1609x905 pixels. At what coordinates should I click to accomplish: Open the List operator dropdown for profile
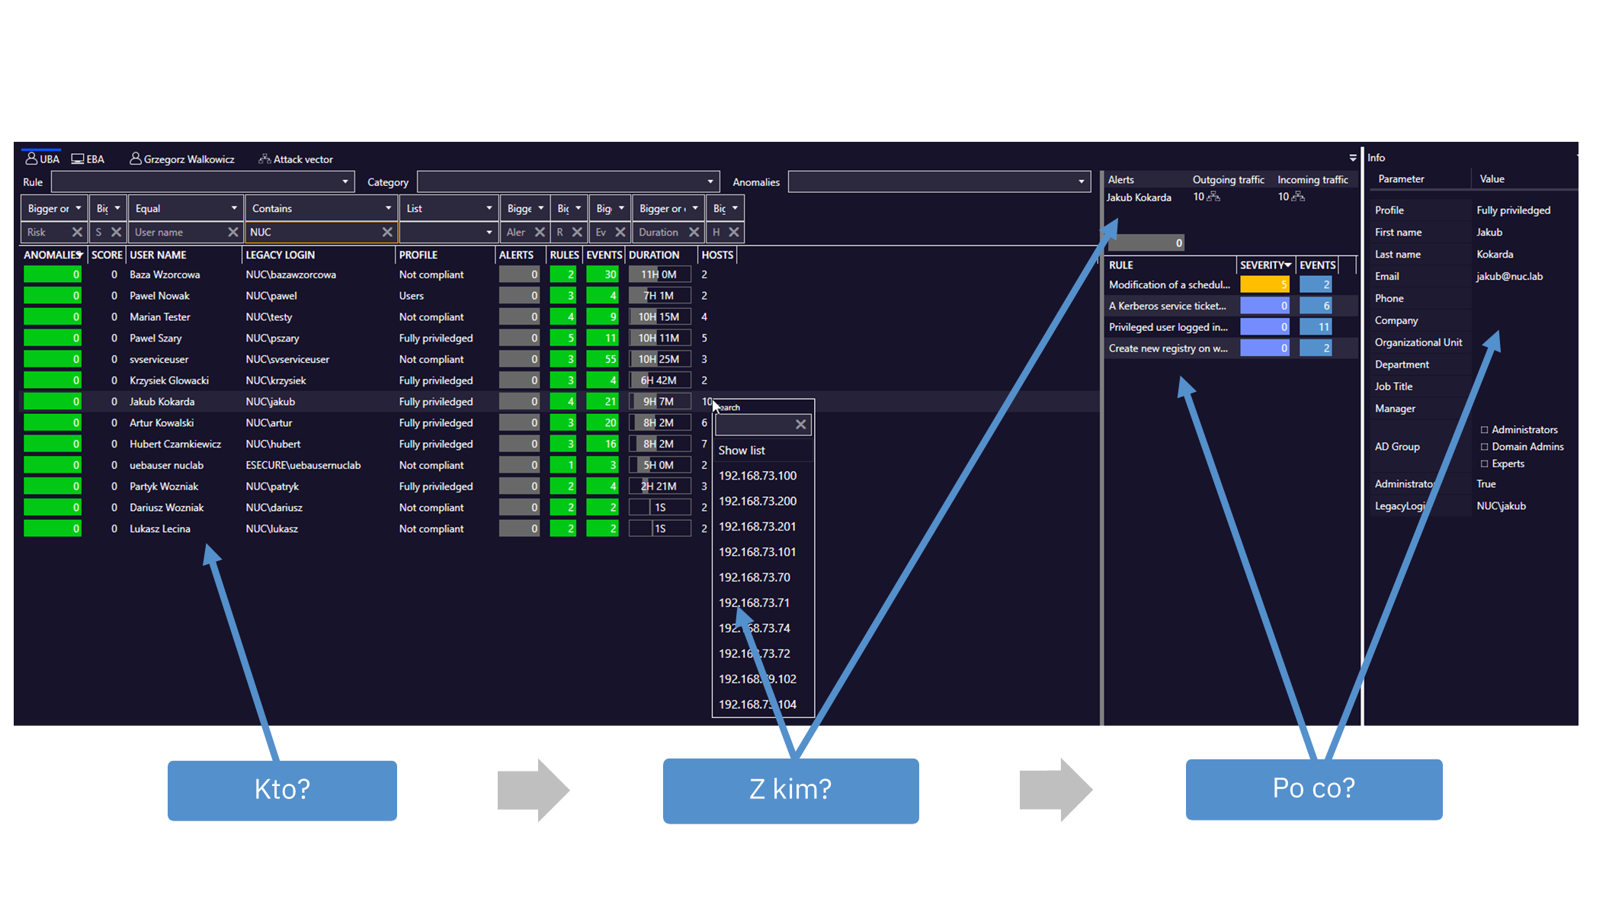click(x=449, y=208)
